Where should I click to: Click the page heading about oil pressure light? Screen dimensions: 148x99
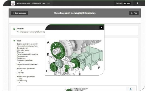75,13
